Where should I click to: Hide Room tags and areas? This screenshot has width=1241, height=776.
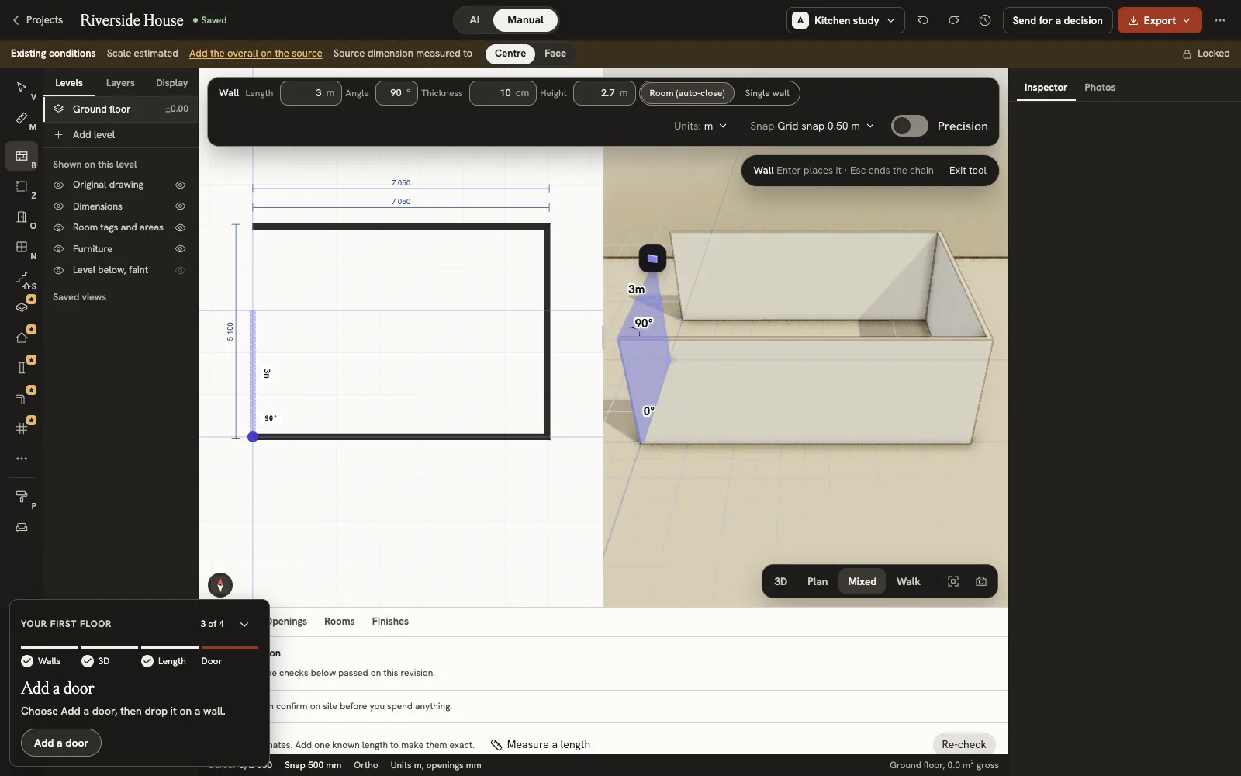click(x=180, y=228)
